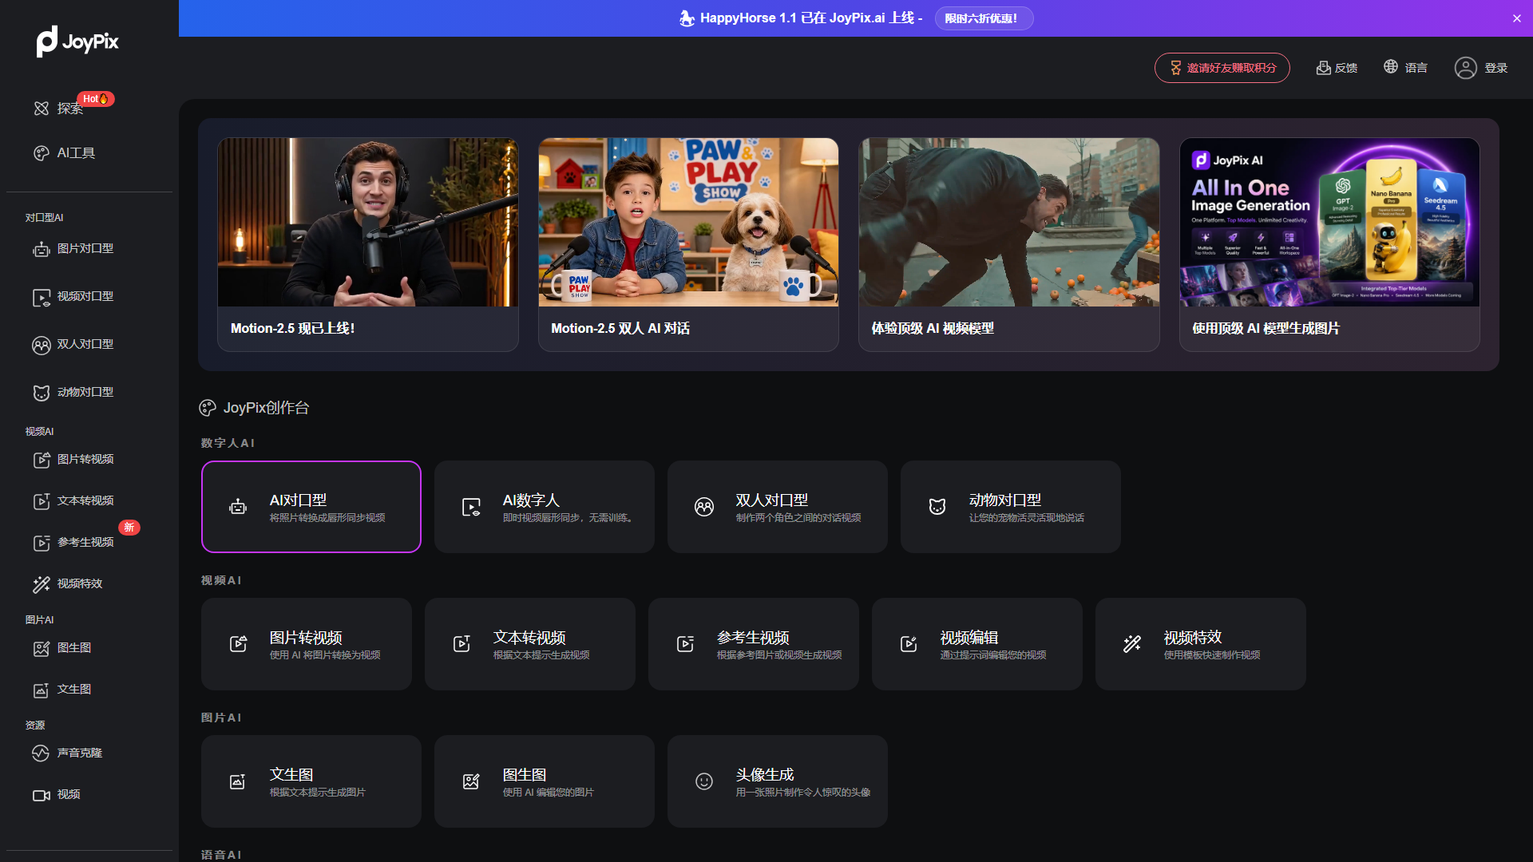Click the Motion-2.5 双人 AI 对话 caption
The image size is (1533, 862).
(620, 329)
